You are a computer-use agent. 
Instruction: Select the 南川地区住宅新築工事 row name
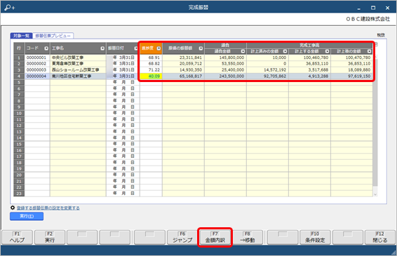tap(78, 76)
